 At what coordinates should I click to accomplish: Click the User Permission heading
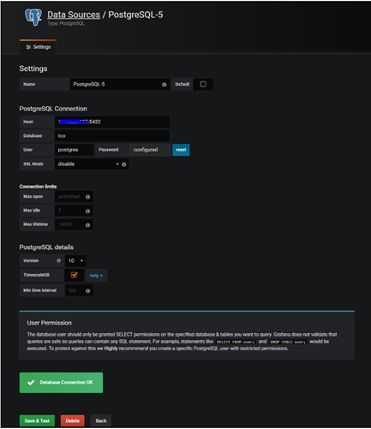[x=50, y=323]
